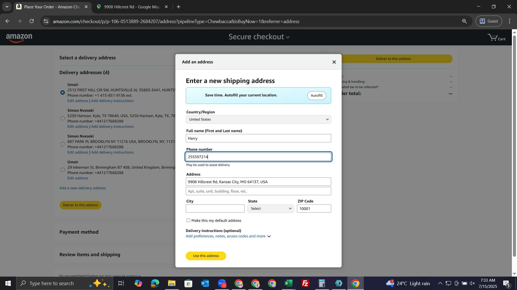The image size is (517, 290).
Task: Open the Windows Start menu
Action: pos(8,284)
